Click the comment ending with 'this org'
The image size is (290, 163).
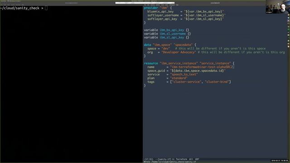(x=242, y=53)
